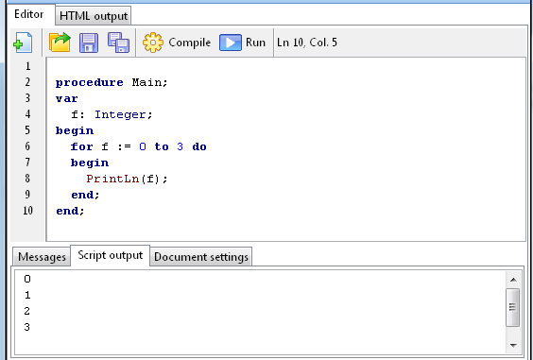Click the 'f: Integer;' declaration line
This screenshot has width=533, height=360.
(x=112, y=115)
